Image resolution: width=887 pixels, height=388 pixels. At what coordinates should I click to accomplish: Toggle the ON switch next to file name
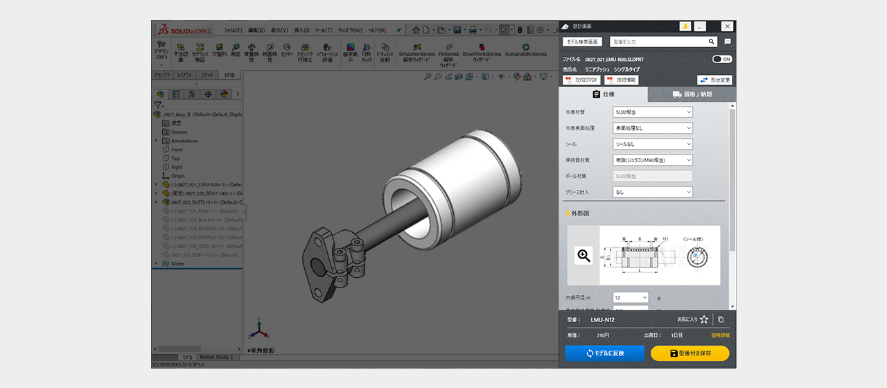point(722,60)
